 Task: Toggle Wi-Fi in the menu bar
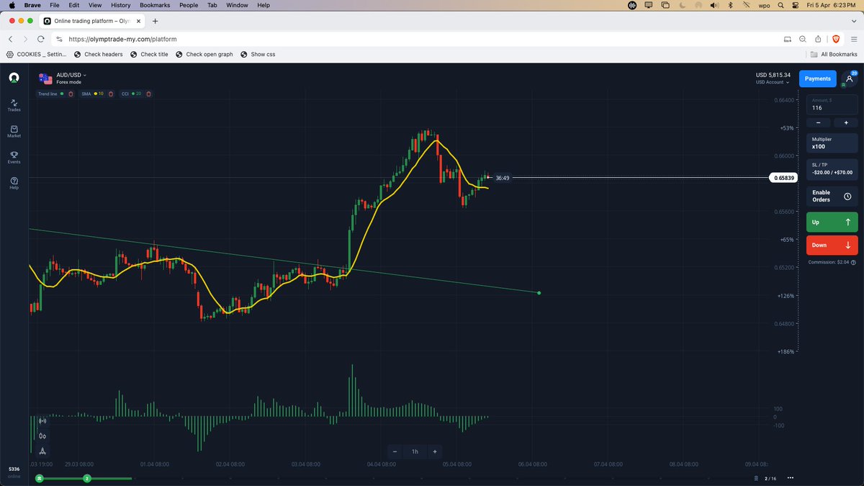(x=747, y=5)
